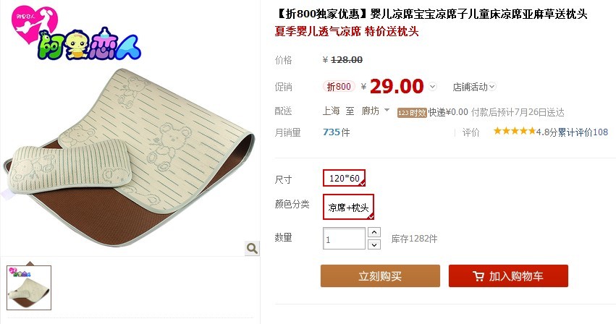Select the 120*60 size option

point(344,178)
